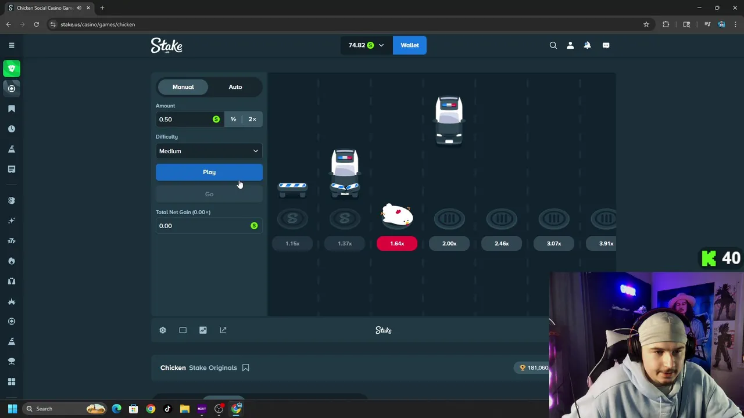Expand the 74.82 balance currency dropdown
Viewport: 744px width, 418px height.
pyautogui.click(x=366, y=45)
